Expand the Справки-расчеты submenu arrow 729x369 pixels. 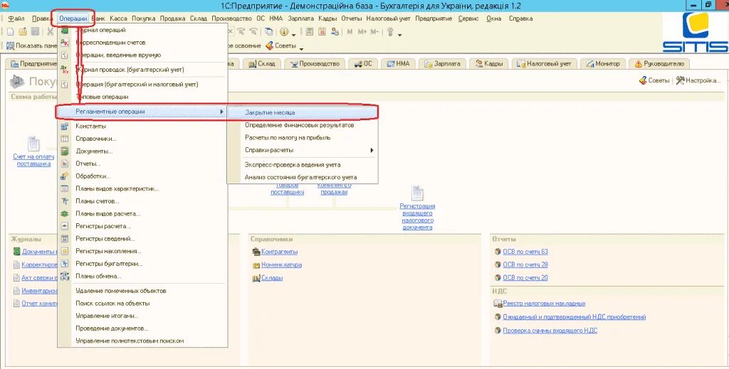tap(372, 151)
